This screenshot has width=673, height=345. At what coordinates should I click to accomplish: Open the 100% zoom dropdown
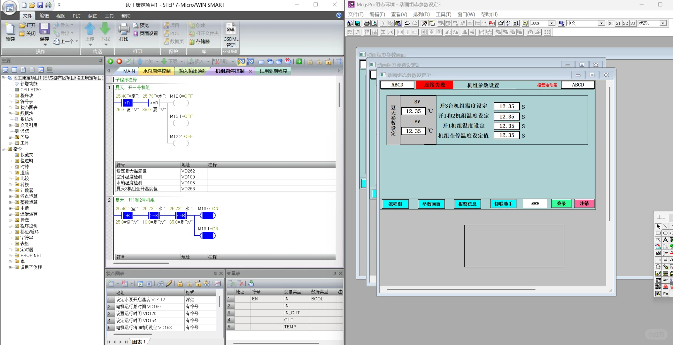tap(552, 23)
